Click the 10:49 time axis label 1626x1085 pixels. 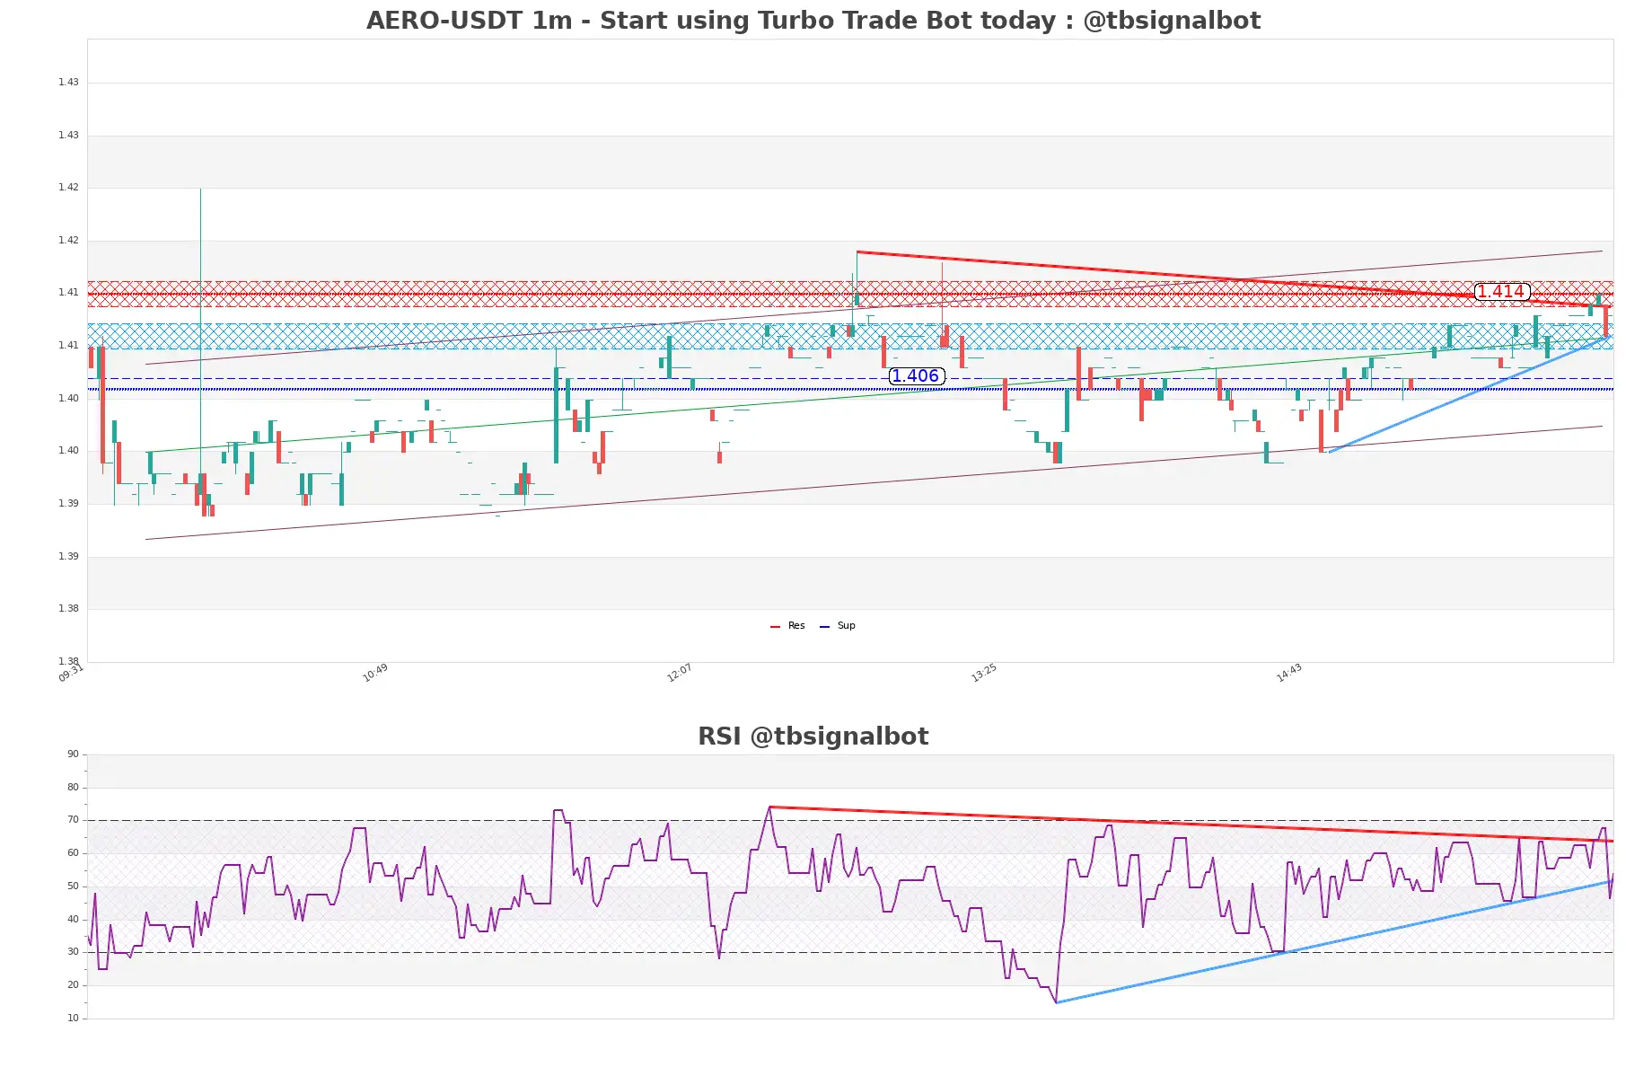coord(375,673)
